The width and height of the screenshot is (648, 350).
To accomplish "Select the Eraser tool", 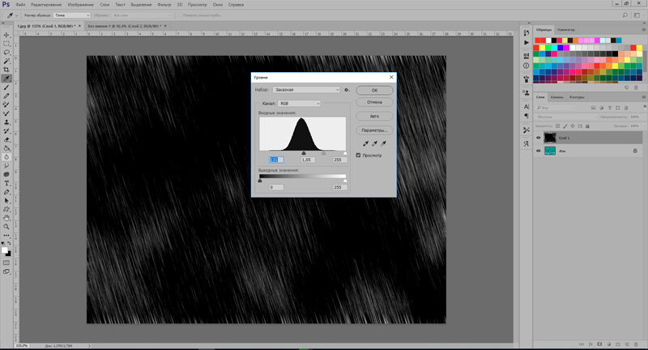I will [6, 139].
